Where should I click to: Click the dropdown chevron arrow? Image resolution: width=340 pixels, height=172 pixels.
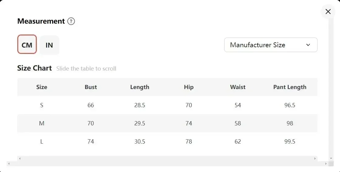coord(308,45)
